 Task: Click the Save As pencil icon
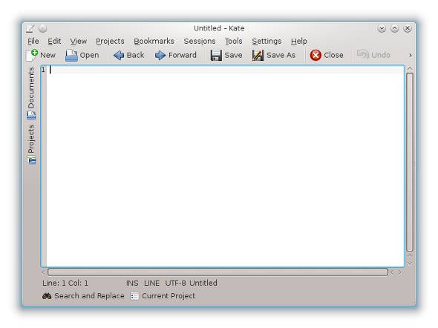(x=258, y=55)
